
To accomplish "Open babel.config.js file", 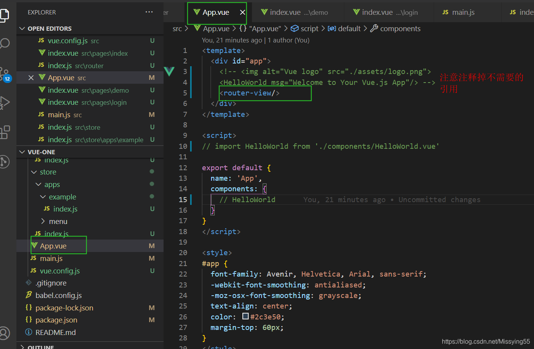I will (90, 296).
